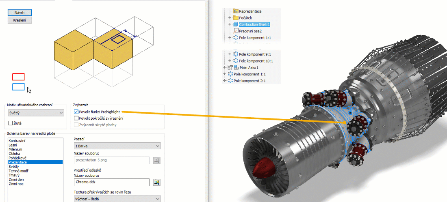
Task: Tick the Zvýraznit skryté plochy checkbox
Action: coord(76,125)
